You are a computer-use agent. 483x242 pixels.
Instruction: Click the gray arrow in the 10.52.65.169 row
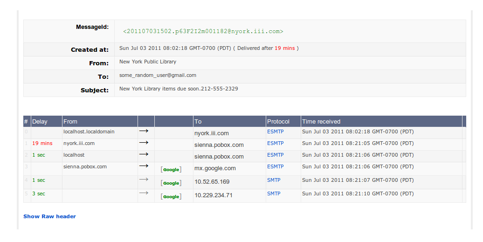click(144, 180)
